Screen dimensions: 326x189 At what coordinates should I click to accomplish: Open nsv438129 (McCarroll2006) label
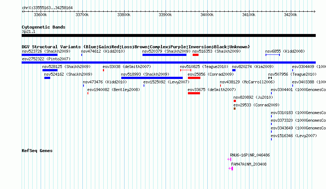(x=247, y=82)
